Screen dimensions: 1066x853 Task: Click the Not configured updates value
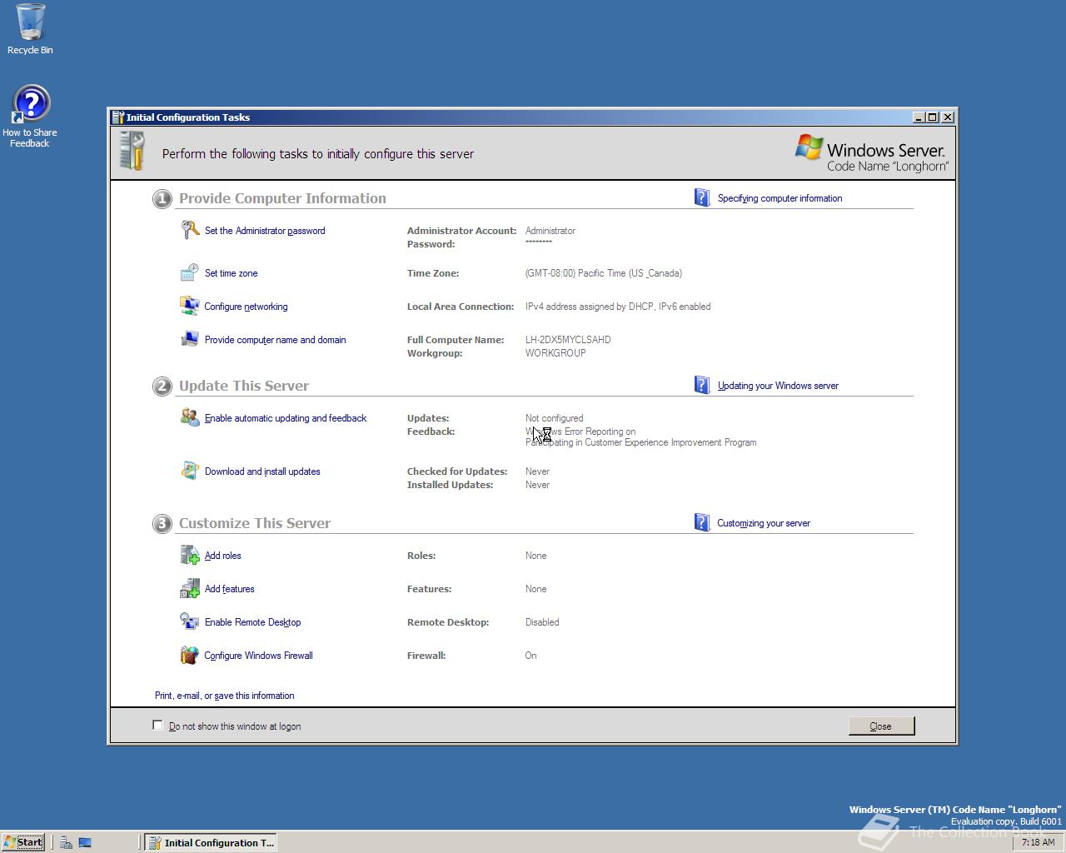point(554,418)
